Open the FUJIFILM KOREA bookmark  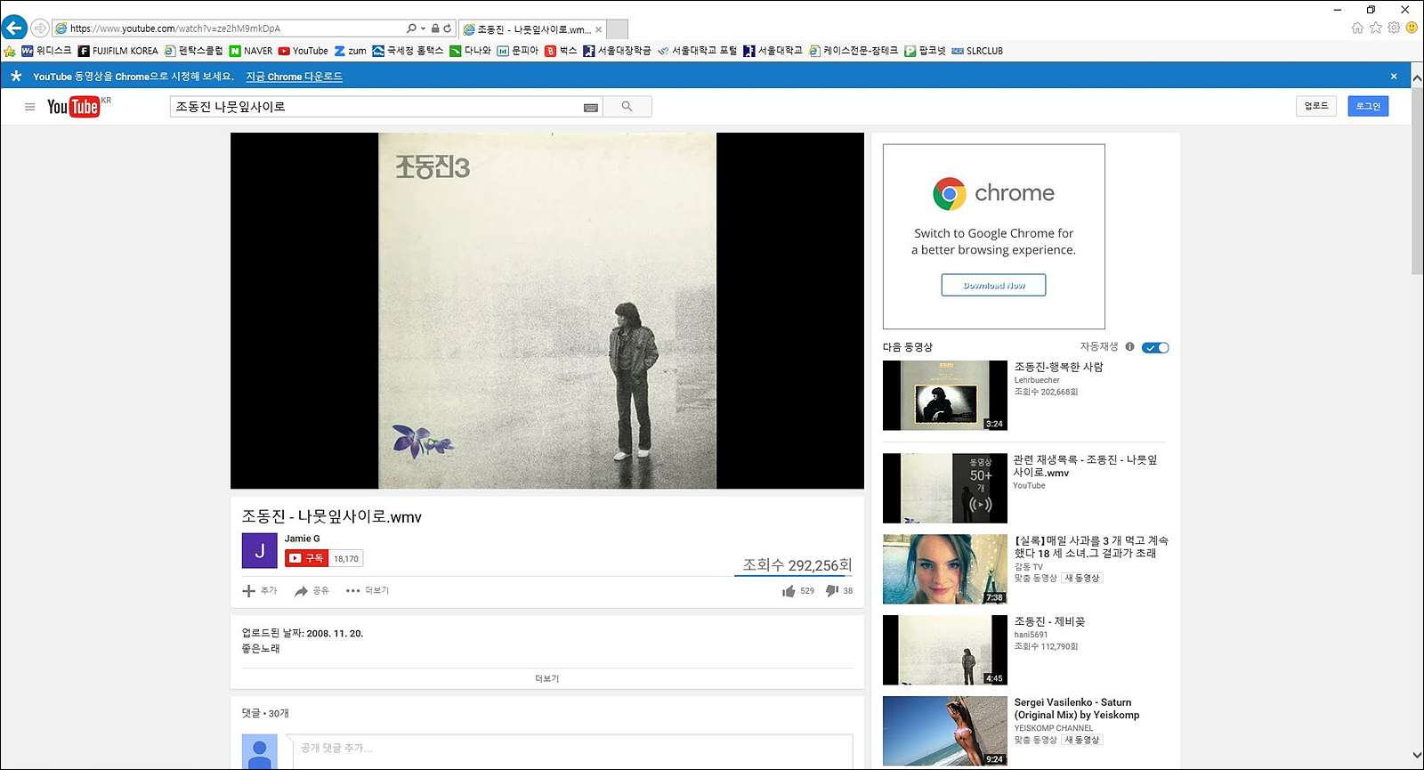117,51
